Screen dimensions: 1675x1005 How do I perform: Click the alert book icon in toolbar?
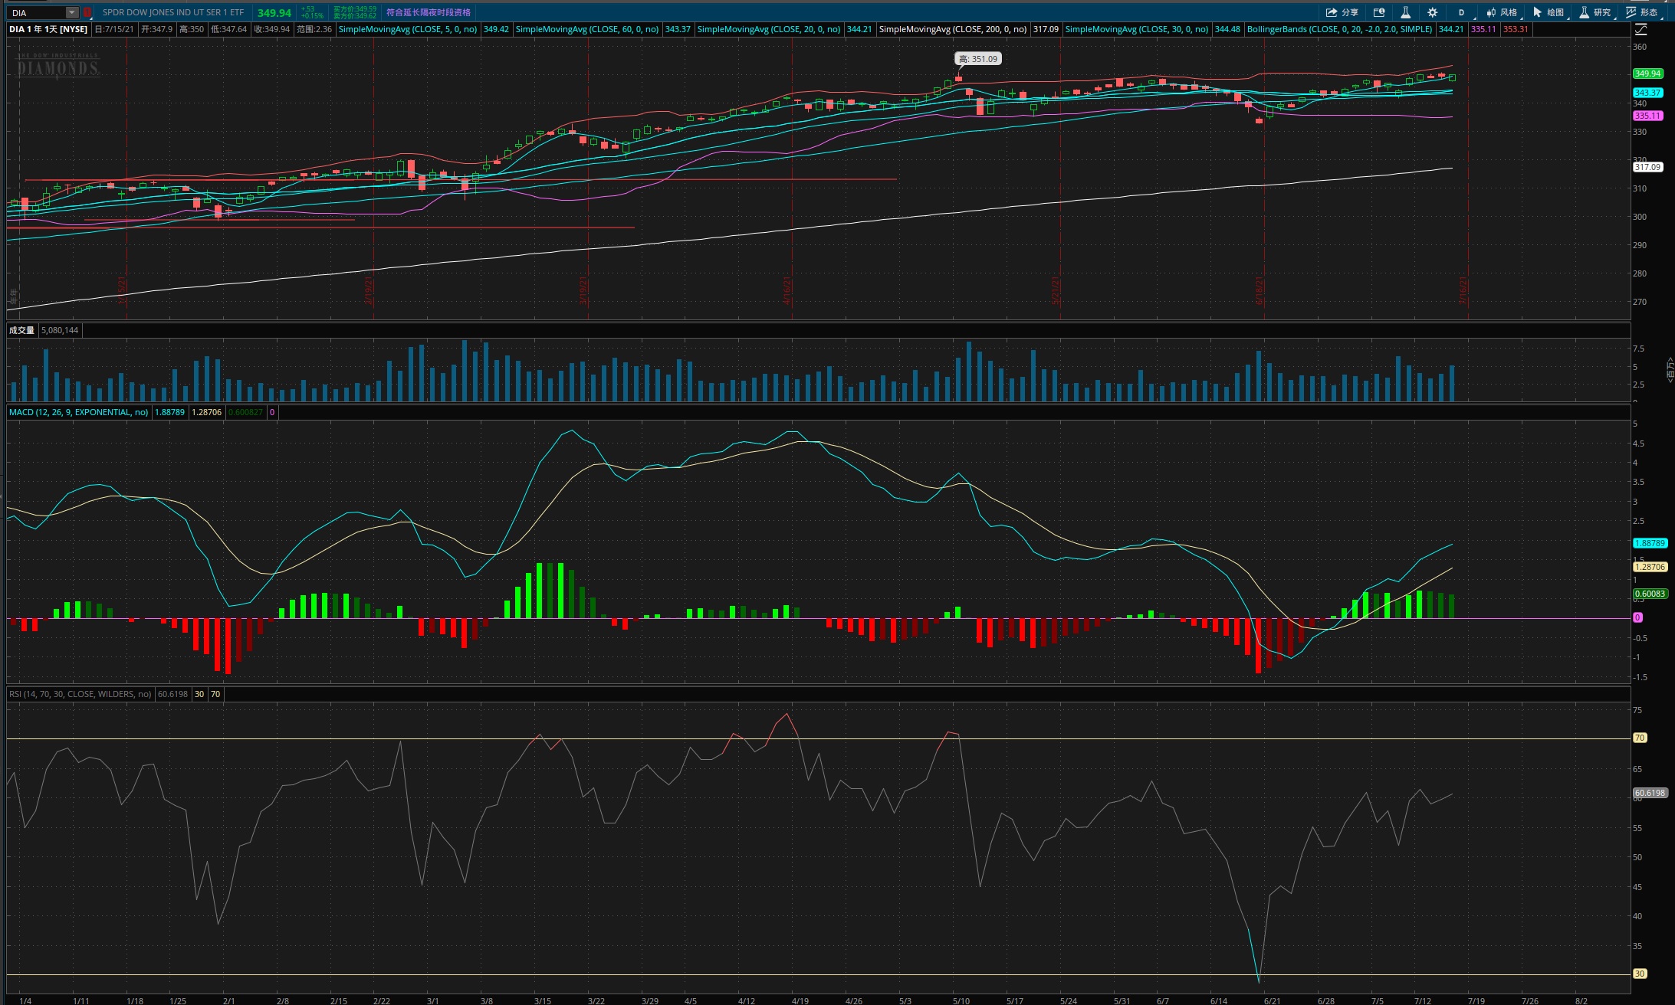click(1379, 12)
